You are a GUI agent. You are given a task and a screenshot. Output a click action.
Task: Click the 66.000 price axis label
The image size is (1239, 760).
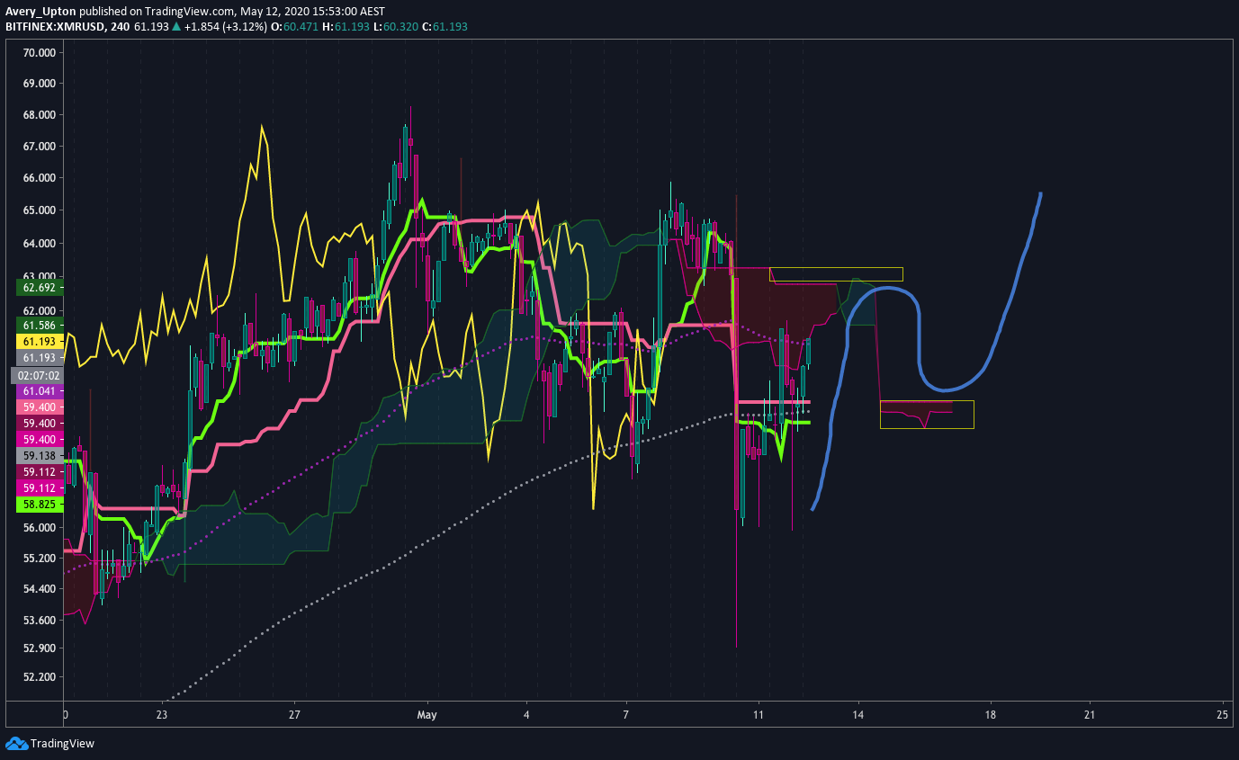[x=39, y=178]
